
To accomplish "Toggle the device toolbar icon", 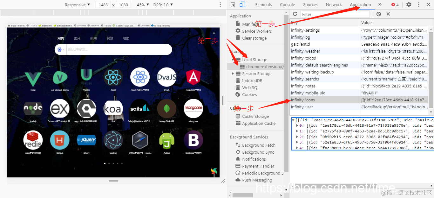I will pos(242,4).
